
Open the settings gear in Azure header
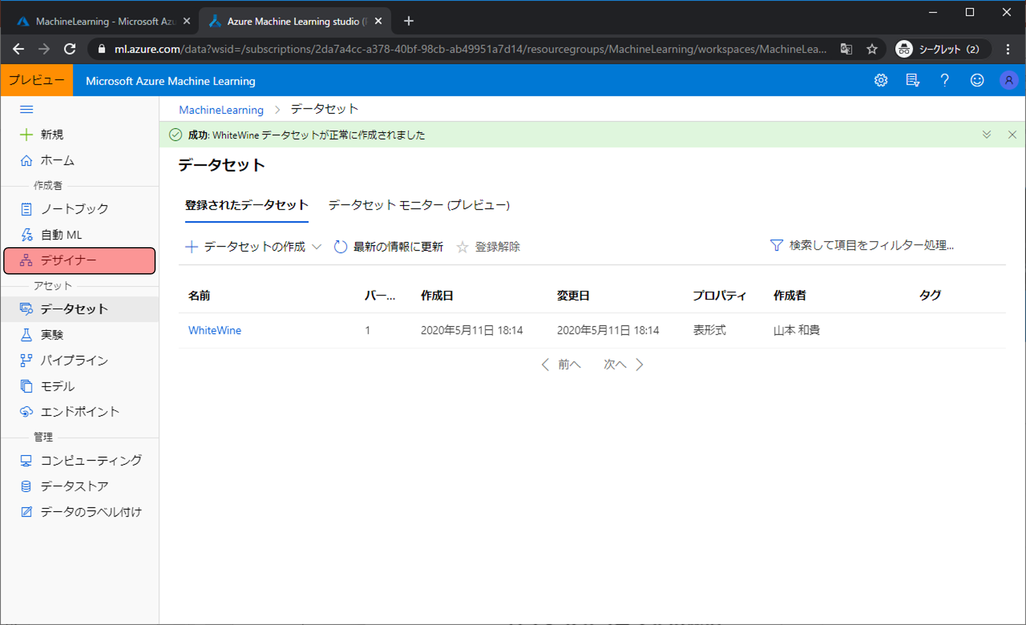click(x=880, y=81)
